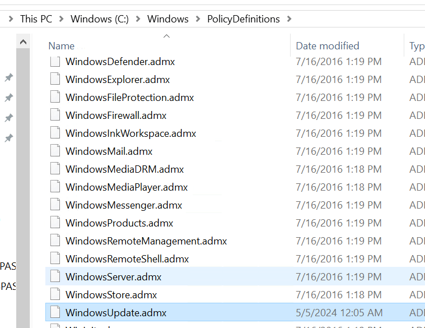This screenshot has height=328, width=425.
Task: Select the WindowsMediaPlayer.admx file name
Action: point(127,187)
